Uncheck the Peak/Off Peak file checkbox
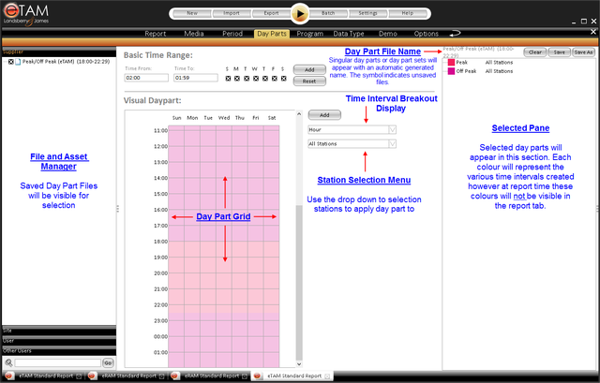Screen dimensions: 600x383 11,62
